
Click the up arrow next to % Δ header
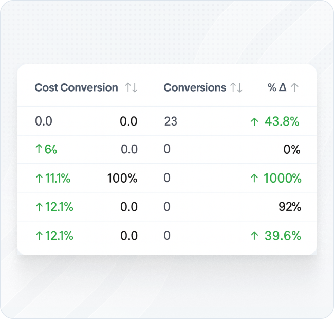tap(294, 88)
